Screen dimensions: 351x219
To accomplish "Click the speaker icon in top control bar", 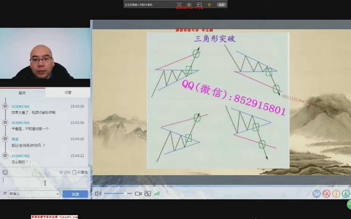I will (x=189, y=5).
